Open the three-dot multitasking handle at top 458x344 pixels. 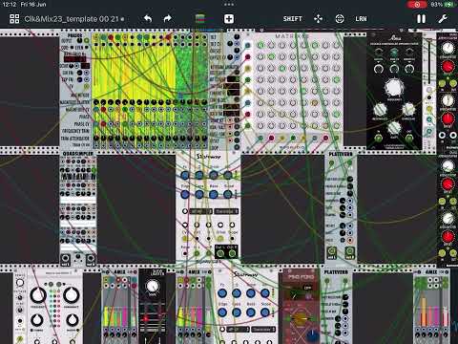point(229,5)
